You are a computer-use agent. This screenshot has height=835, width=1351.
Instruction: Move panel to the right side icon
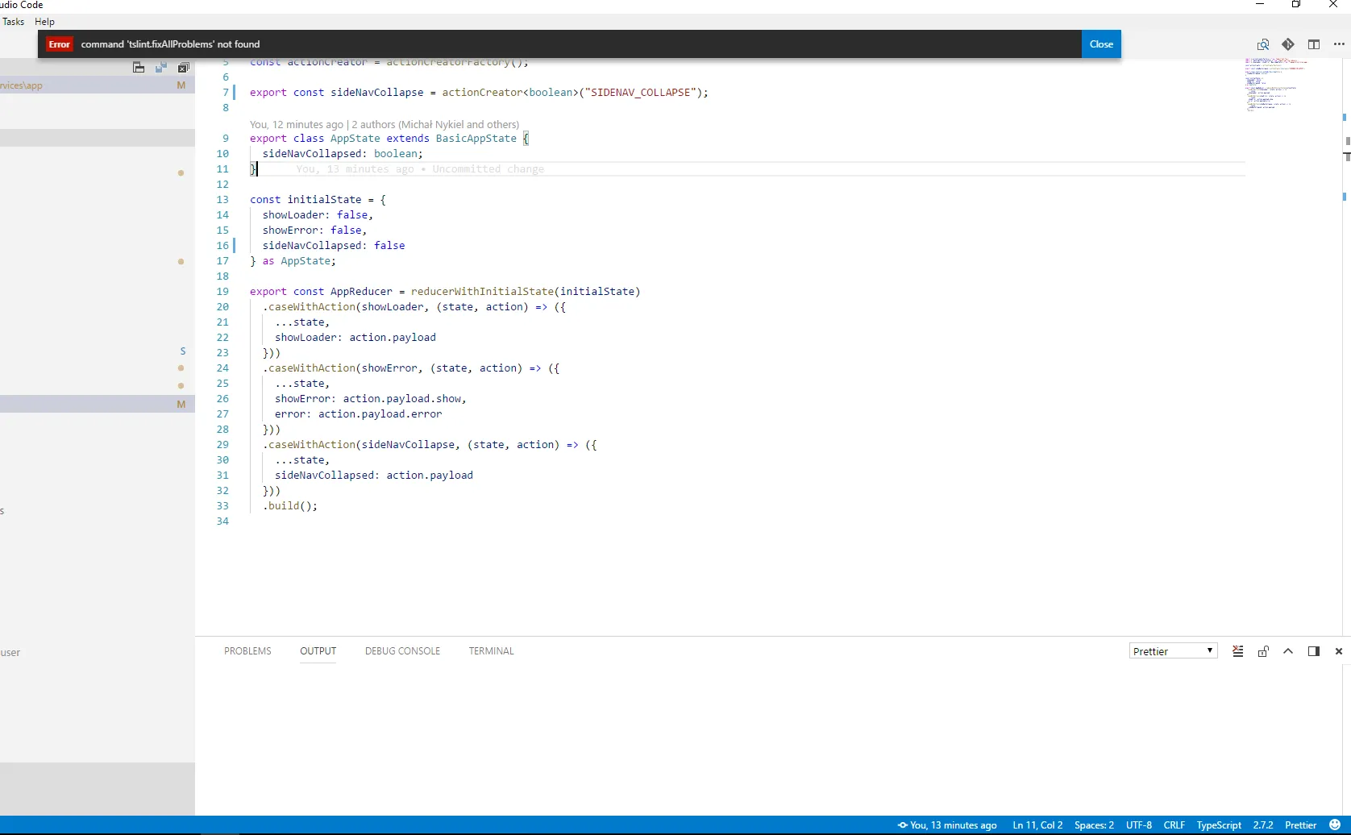tap(1314, 651)
